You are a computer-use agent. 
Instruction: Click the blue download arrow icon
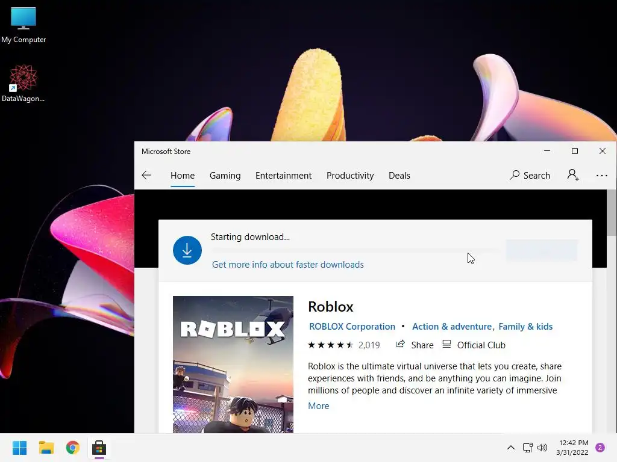click(187, 250)
